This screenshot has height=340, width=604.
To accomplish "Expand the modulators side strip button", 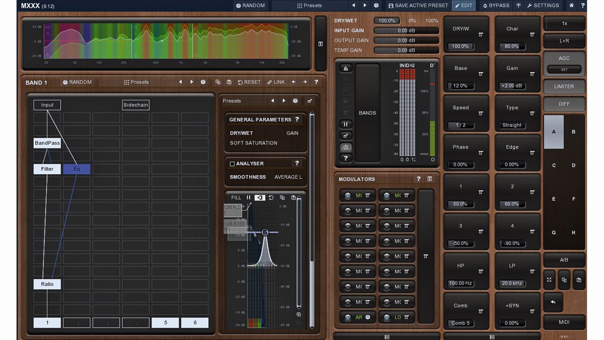I will (426, 256).
